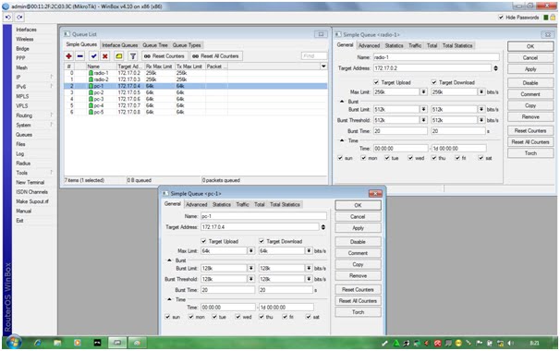Open the media player taskbar icon
Screen dimensions: 560x351
pos(77,343)
